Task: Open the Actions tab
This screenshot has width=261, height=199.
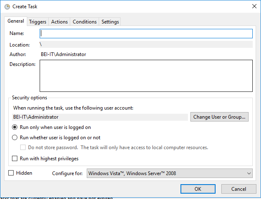Action: click(59, 22)
